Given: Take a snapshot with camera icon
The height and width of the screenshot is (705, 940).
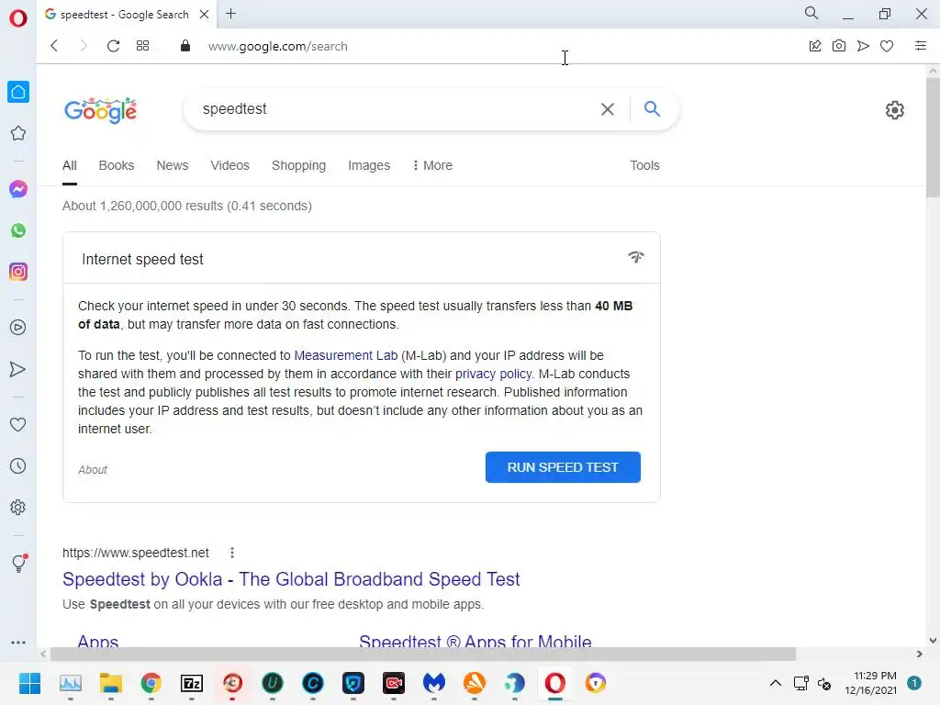Looking at the screenshot, I should pos(839,46).
